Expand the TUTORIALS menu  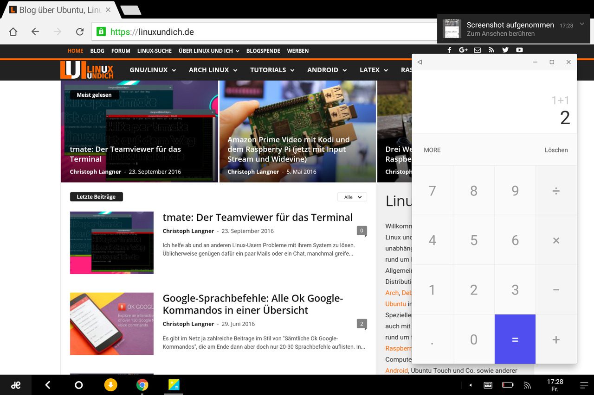pyautogui.click(x=272, y=70)
